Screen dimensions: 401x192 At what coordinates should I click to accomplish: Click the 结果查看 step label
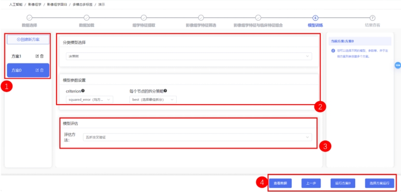(x=372, y=25)
